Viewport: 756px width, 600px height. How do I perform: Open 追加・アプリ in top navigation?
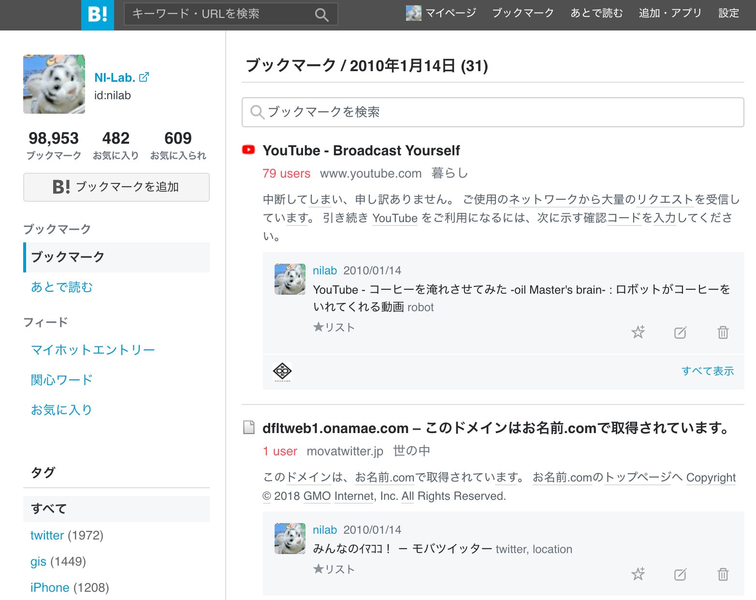click(670, 13)
